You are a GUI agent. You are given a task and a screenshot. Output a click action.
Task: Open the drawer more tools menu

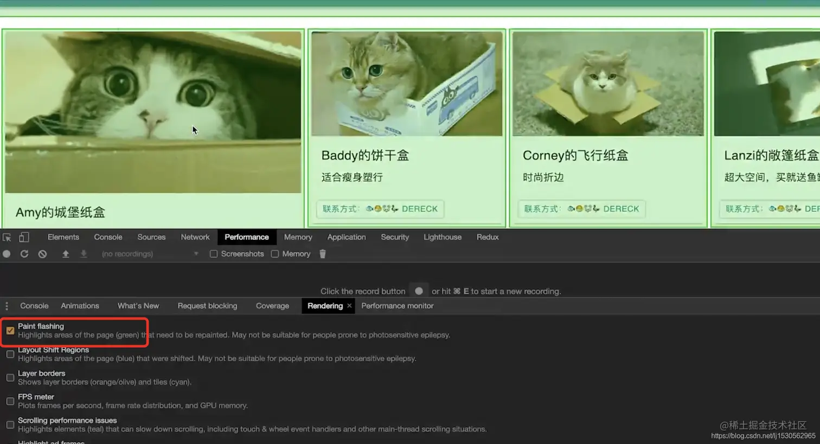[x=7, y=306]
